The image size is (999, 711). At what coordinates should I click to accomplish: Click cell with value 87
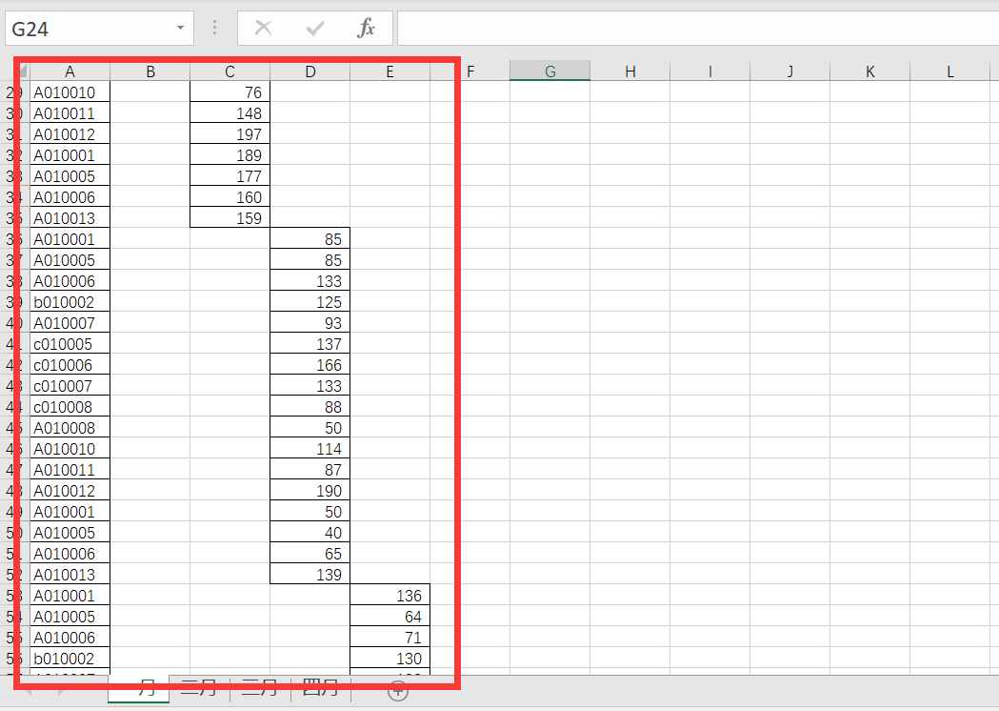point(310,470)
